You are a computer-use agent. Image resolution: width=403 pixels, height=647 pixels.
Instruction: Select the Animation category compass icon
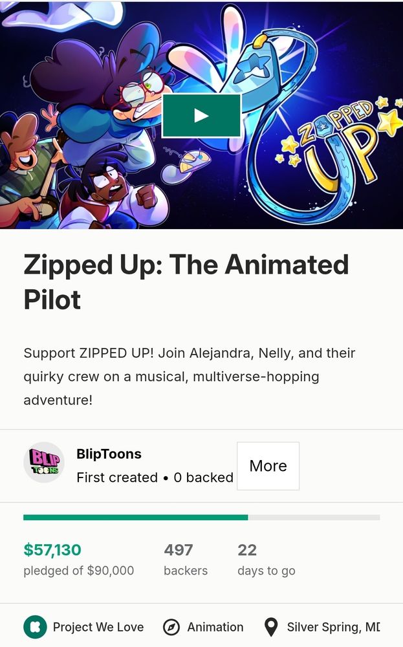coord(169,626)
